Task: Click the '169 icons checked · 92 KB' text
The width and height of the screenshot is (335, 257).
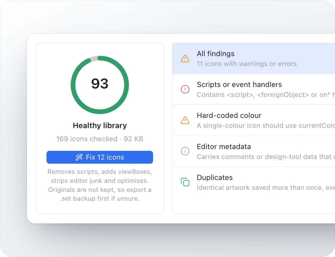Action: click(100, 139)
